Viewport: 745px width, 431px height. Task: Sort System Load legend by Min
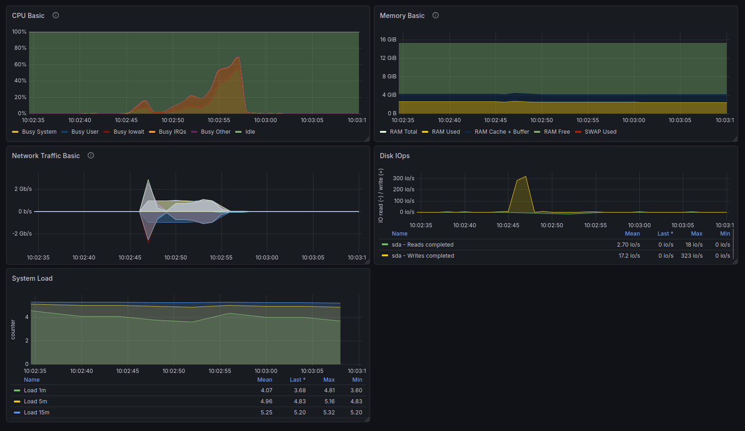click(x=357, y=380)
